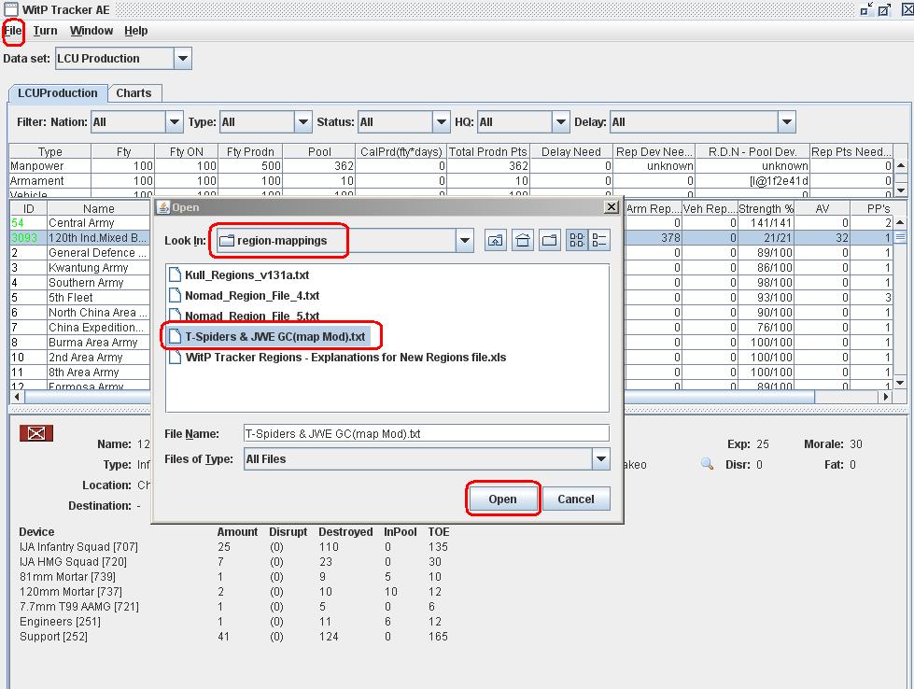Image resolution: width=914 pixels, height=689 pixels.
Task: Click the Fty Prodn column header
Action: point(250,151)
